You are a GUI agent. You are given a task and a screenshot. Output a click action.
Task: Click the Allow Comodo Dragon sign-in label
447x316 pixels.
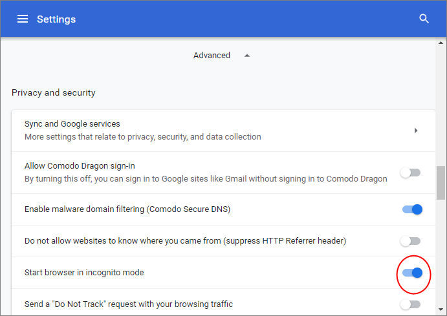(x=80, y=165)
